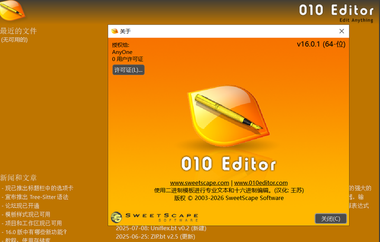Close the 关于 dialog with the X
This screenshot has width=380, height=242.
click(341, 31)
